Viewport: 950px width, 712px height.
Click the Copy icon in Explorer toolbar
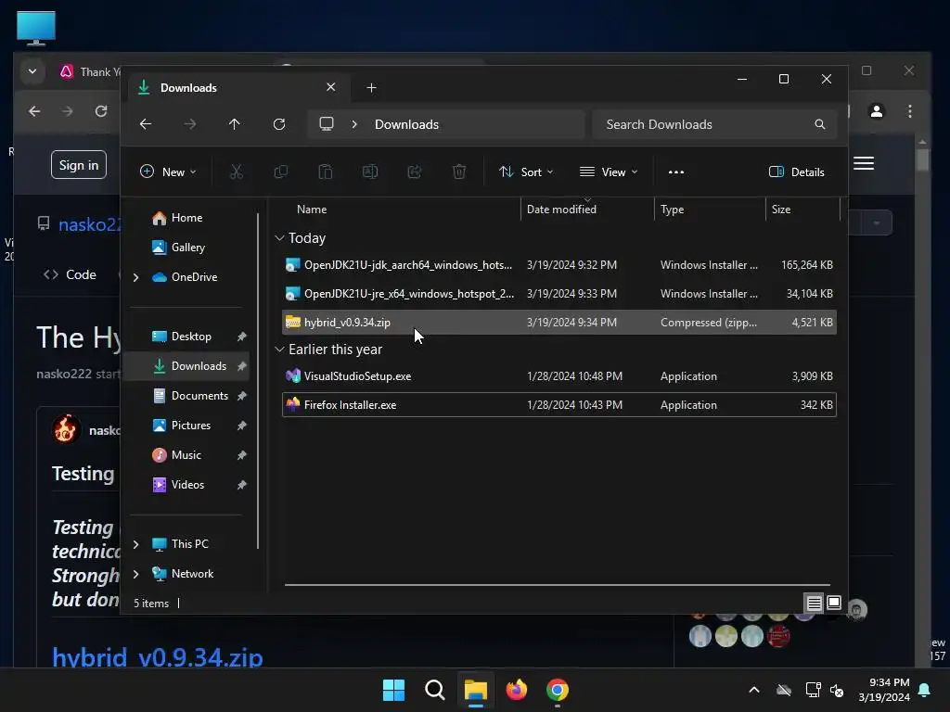pyautogui.click(x=280, y=172)
